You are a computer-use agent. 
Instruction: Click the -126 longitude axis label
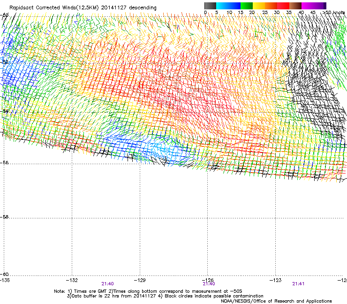coord(208,280)
